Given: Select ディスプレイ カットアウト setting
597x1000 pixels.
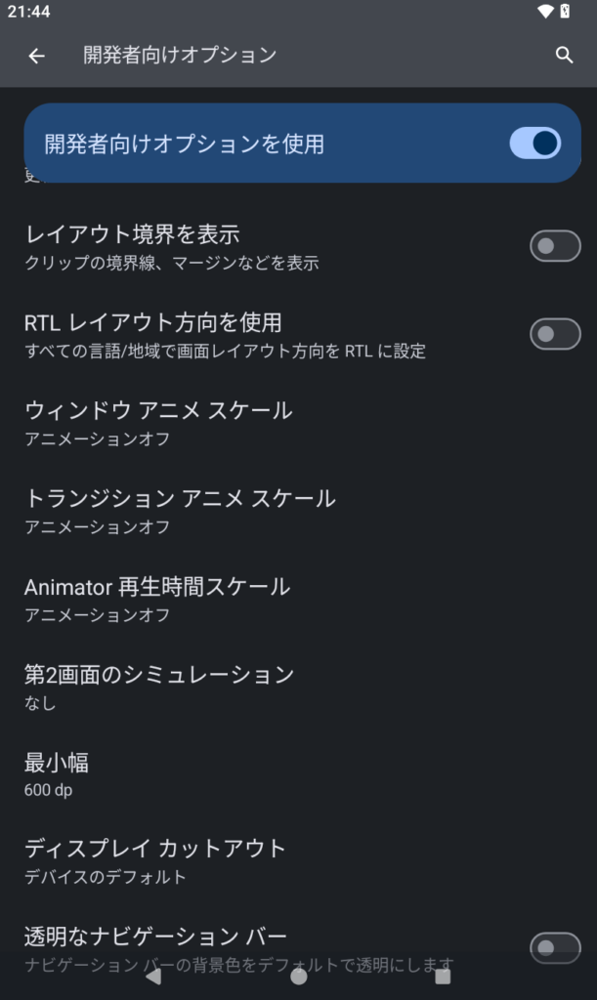Looking at the screenshot, I should point(155,859).
